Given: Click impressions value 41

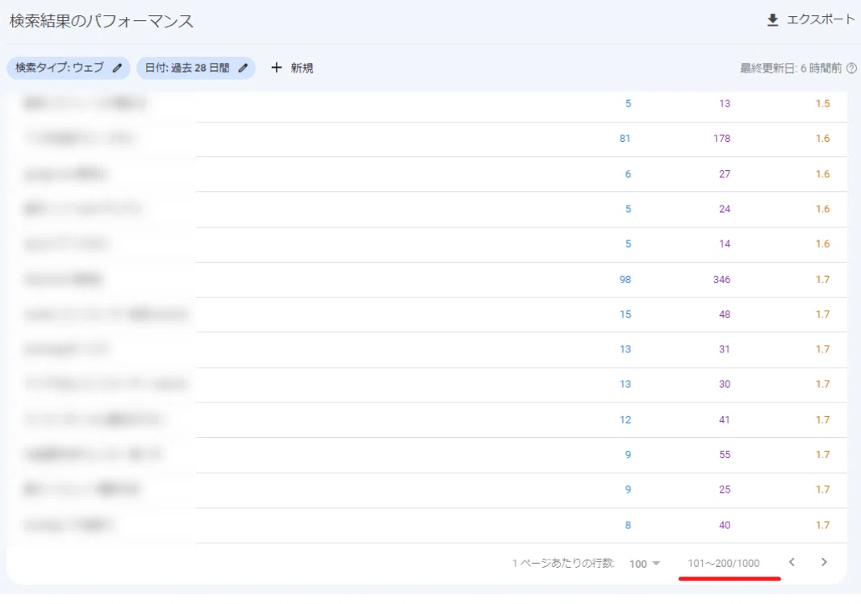Looking at the screenshot, I should point(725,419).
